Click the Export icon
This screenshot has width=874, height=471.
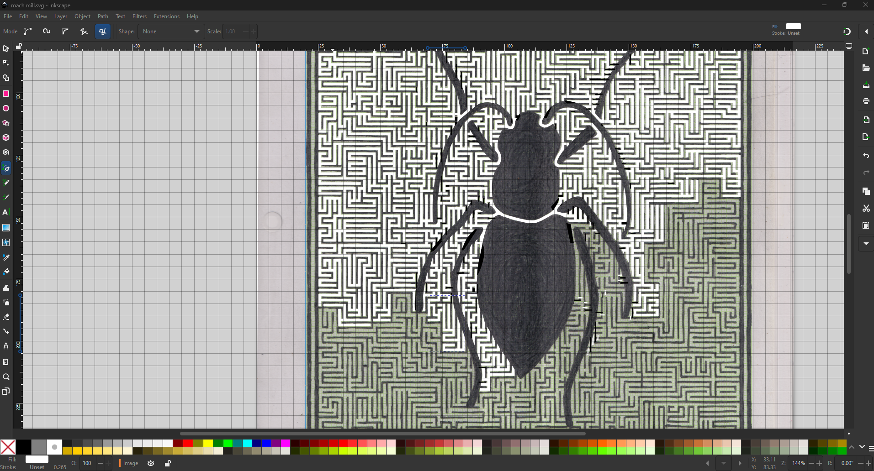click(866, 137)
